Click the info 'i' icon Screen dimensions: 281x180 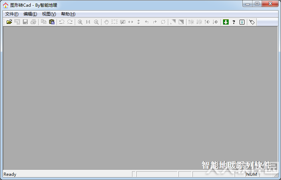(x=242, y=22)
